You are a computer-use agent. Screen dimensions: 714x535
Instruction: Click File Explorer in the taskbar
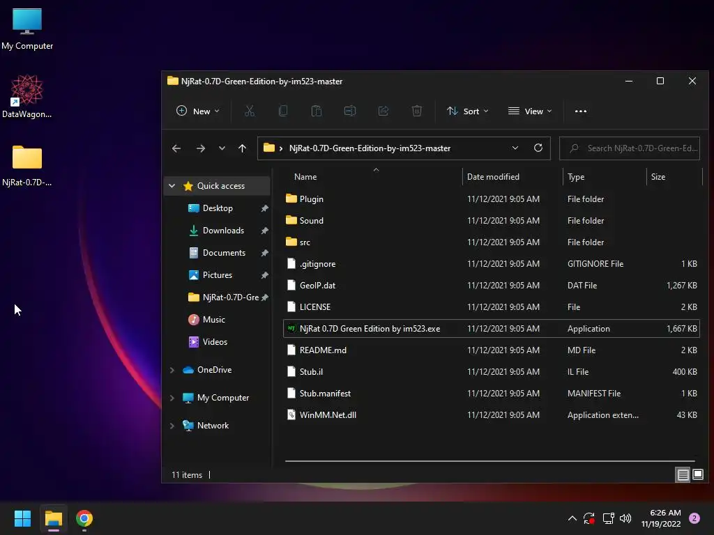[x=53, y=518]
